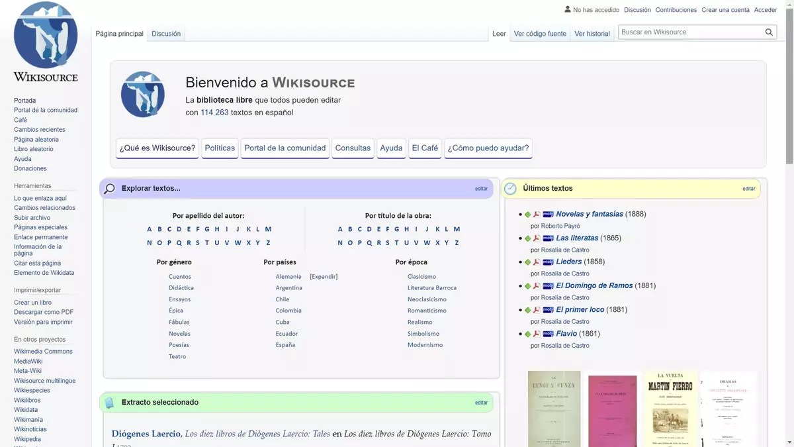The image size is (794, 447).
Task: Open the Argentina country link
Action: coord(289,288)
